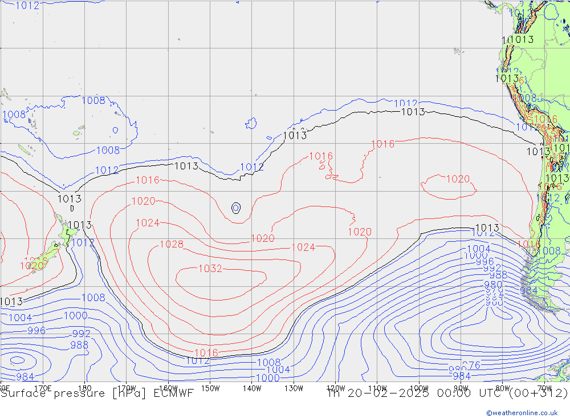570x418 pixels.
Task: Click the 1028 isobar label
Action: point(172,244)
